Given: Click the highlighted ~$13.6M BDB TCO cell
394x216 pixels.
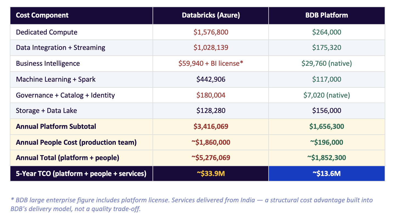Looking at the screenshot, I should [x=326, y=174].
